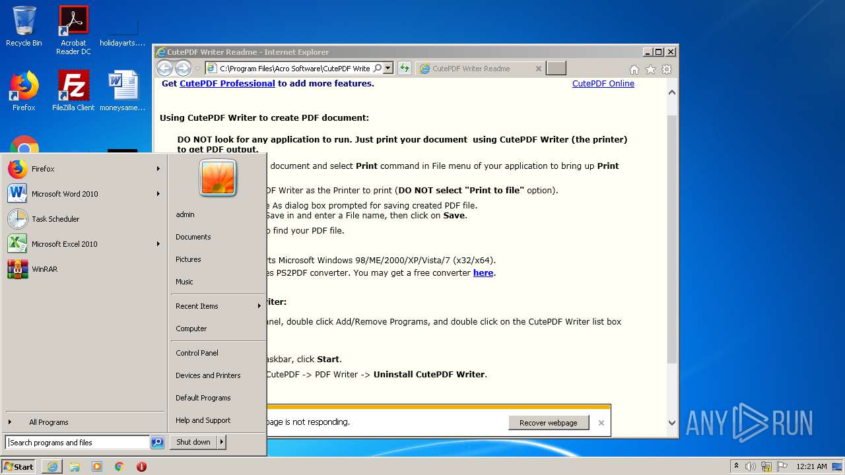Open Music from the Start menu
845x475 pixels.
217,282
